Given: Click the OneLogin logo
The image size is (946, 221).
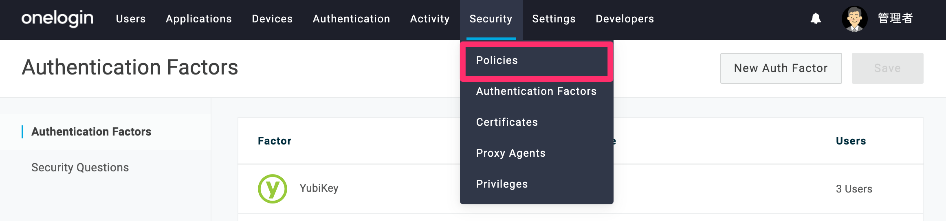Looking at the screenshot, I should [x=57, y=19].
